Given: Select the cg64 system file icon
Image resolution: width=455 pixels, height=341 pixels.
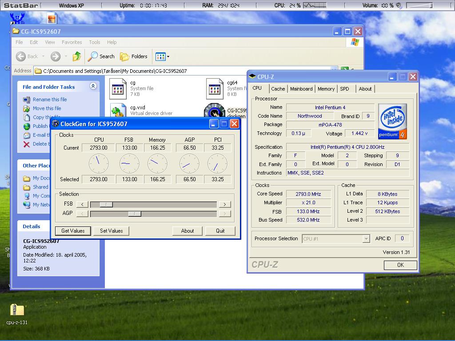Looking at the screenshot, I should point(215,89).
